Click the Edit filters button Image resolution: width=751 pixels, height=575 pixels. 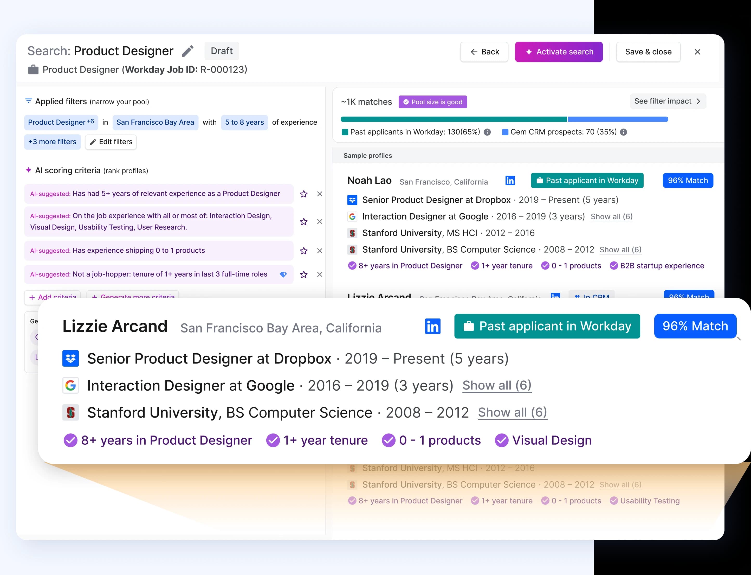[x=111, y=142]
